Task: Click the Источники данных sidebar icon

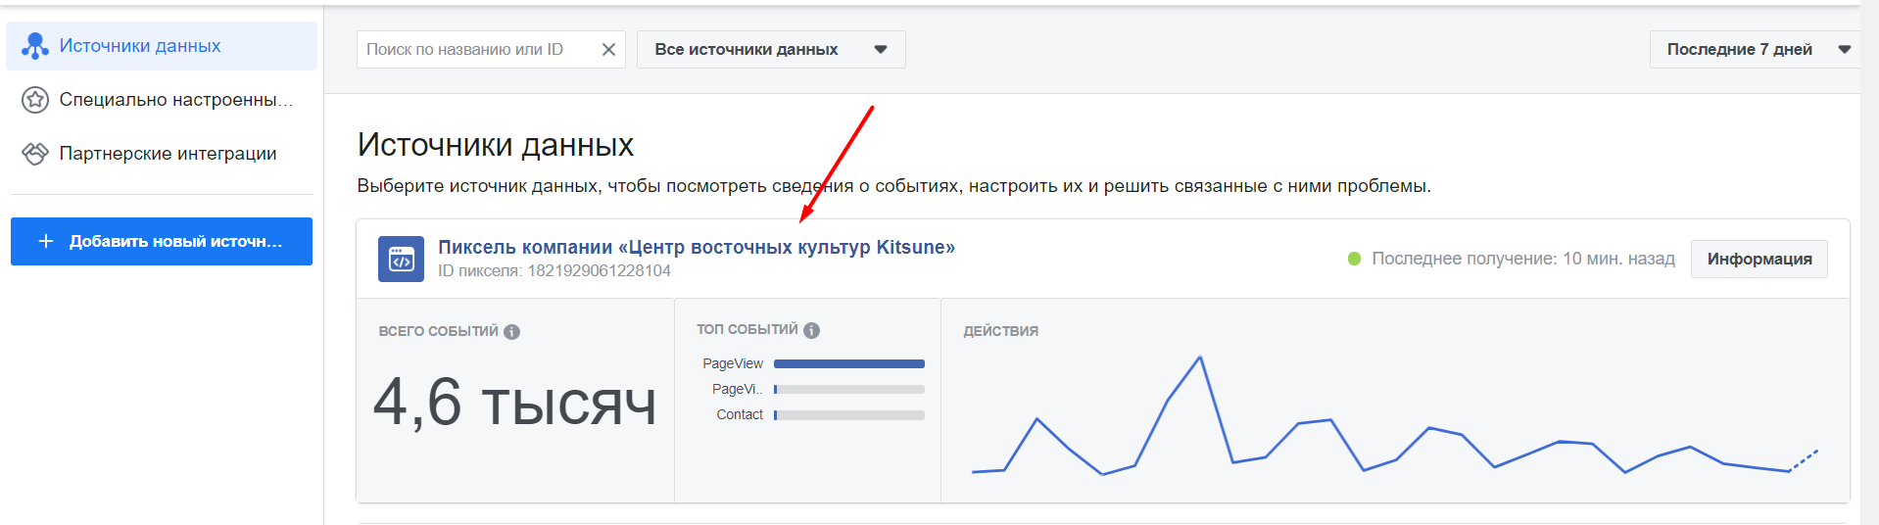Action: tap(35, 46)
